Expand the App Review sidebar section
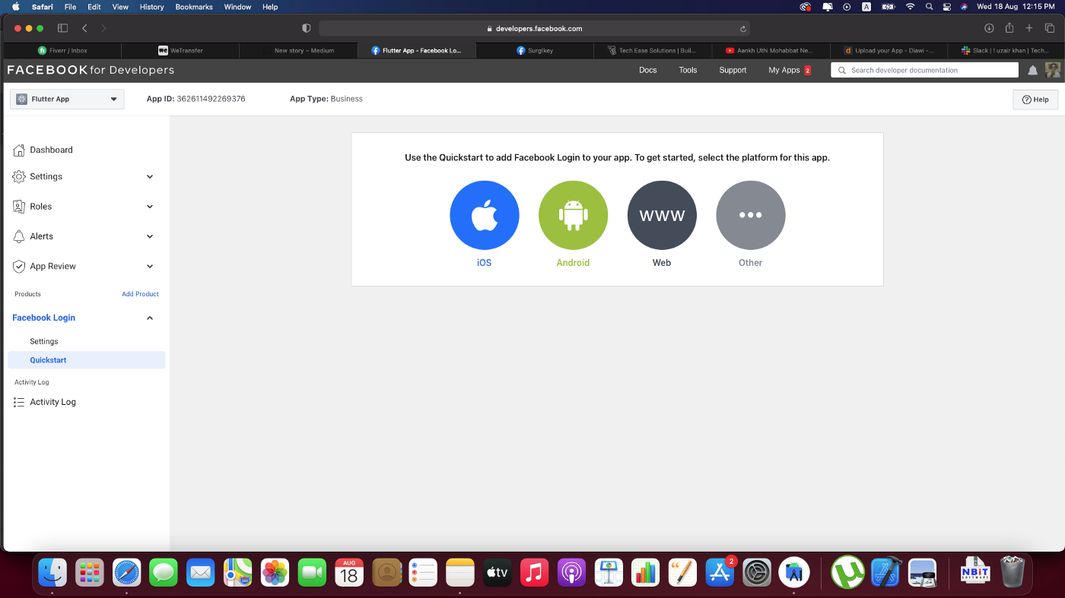Viewport: 1065px width, 598px height. coord(150,267)
